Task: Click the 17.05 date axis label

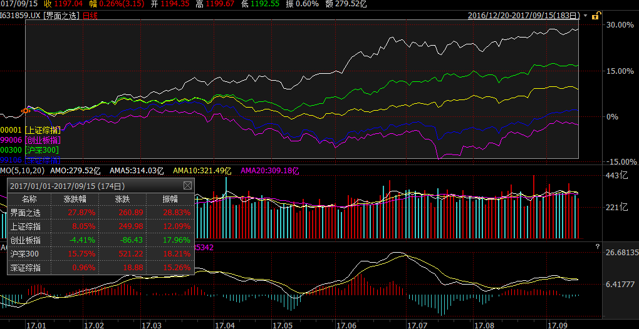Action: coord(282,325)
